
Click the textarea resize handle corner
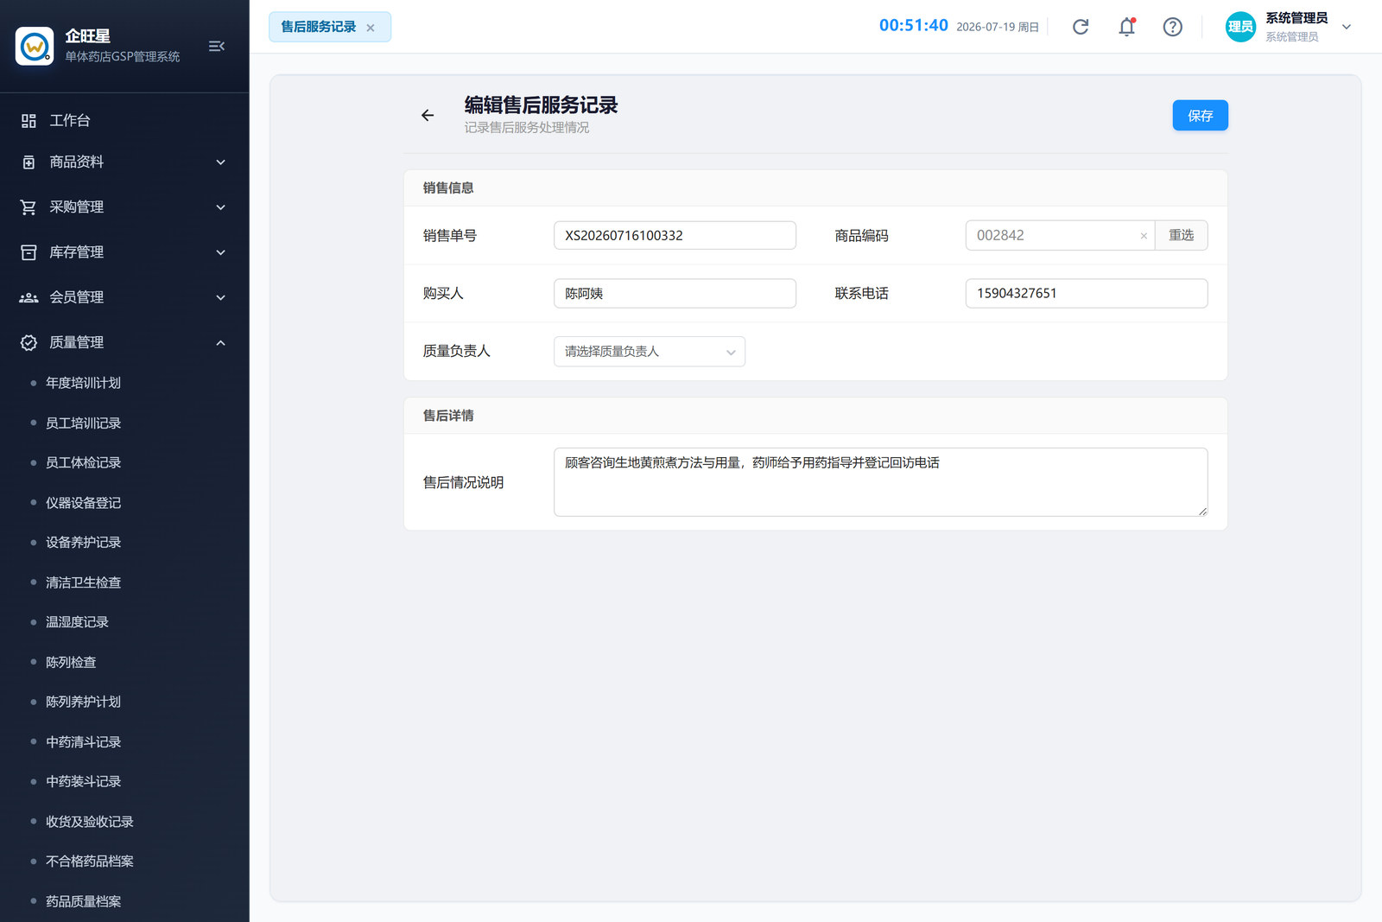(x=1202, y=512)
